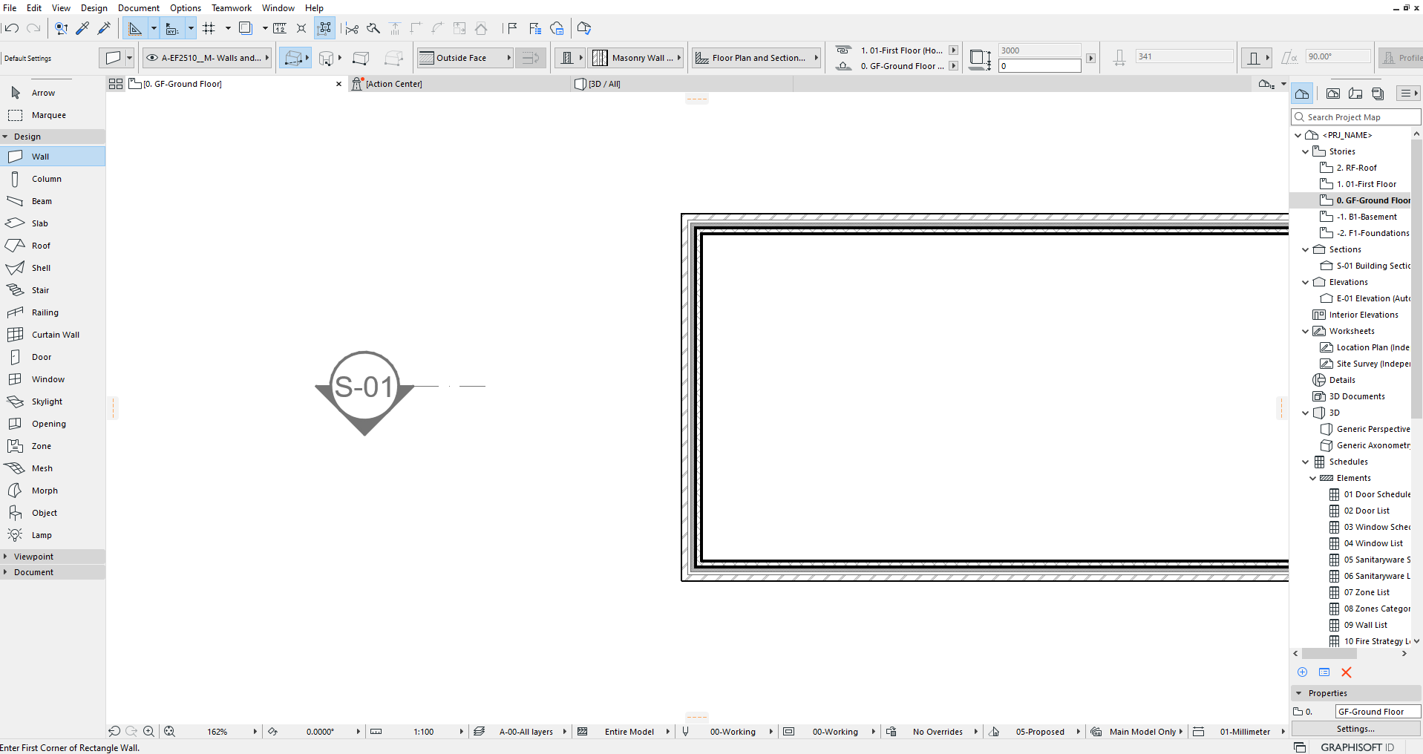Screen dimensions: 1423x754
Task: Open the Teamwork menu
Action: click(x=231, y=8)
